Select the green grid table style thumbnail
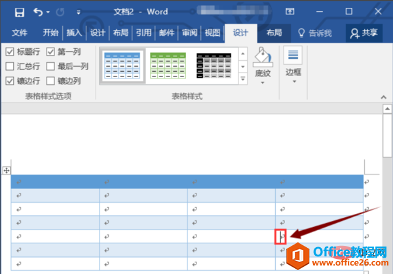Viewport: 393px width, 274px height. [x=168, y=66]
